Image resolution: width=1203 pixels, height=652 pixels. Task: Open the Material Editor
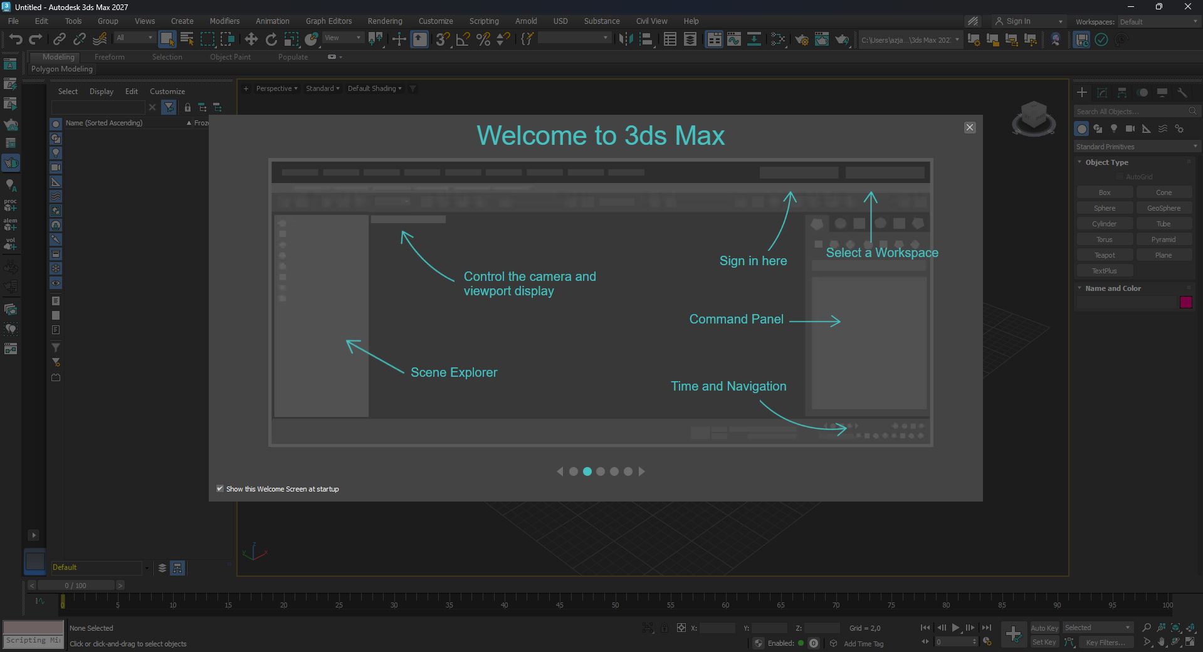(778, 39)
